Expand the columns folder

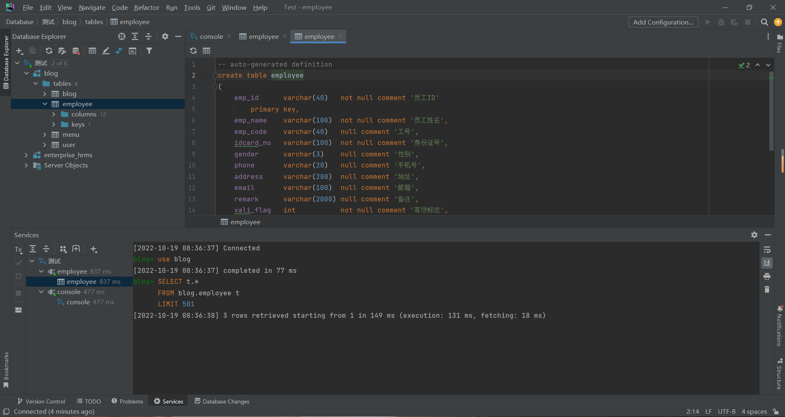point(54,114)
